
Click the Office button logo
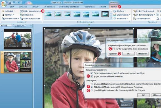(x=4, y=4)
